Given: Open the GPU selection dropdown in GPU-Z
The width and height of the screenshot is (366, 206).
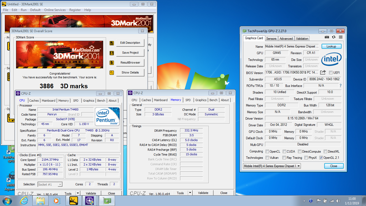Looking at the screenshot, I should [272, 166].
